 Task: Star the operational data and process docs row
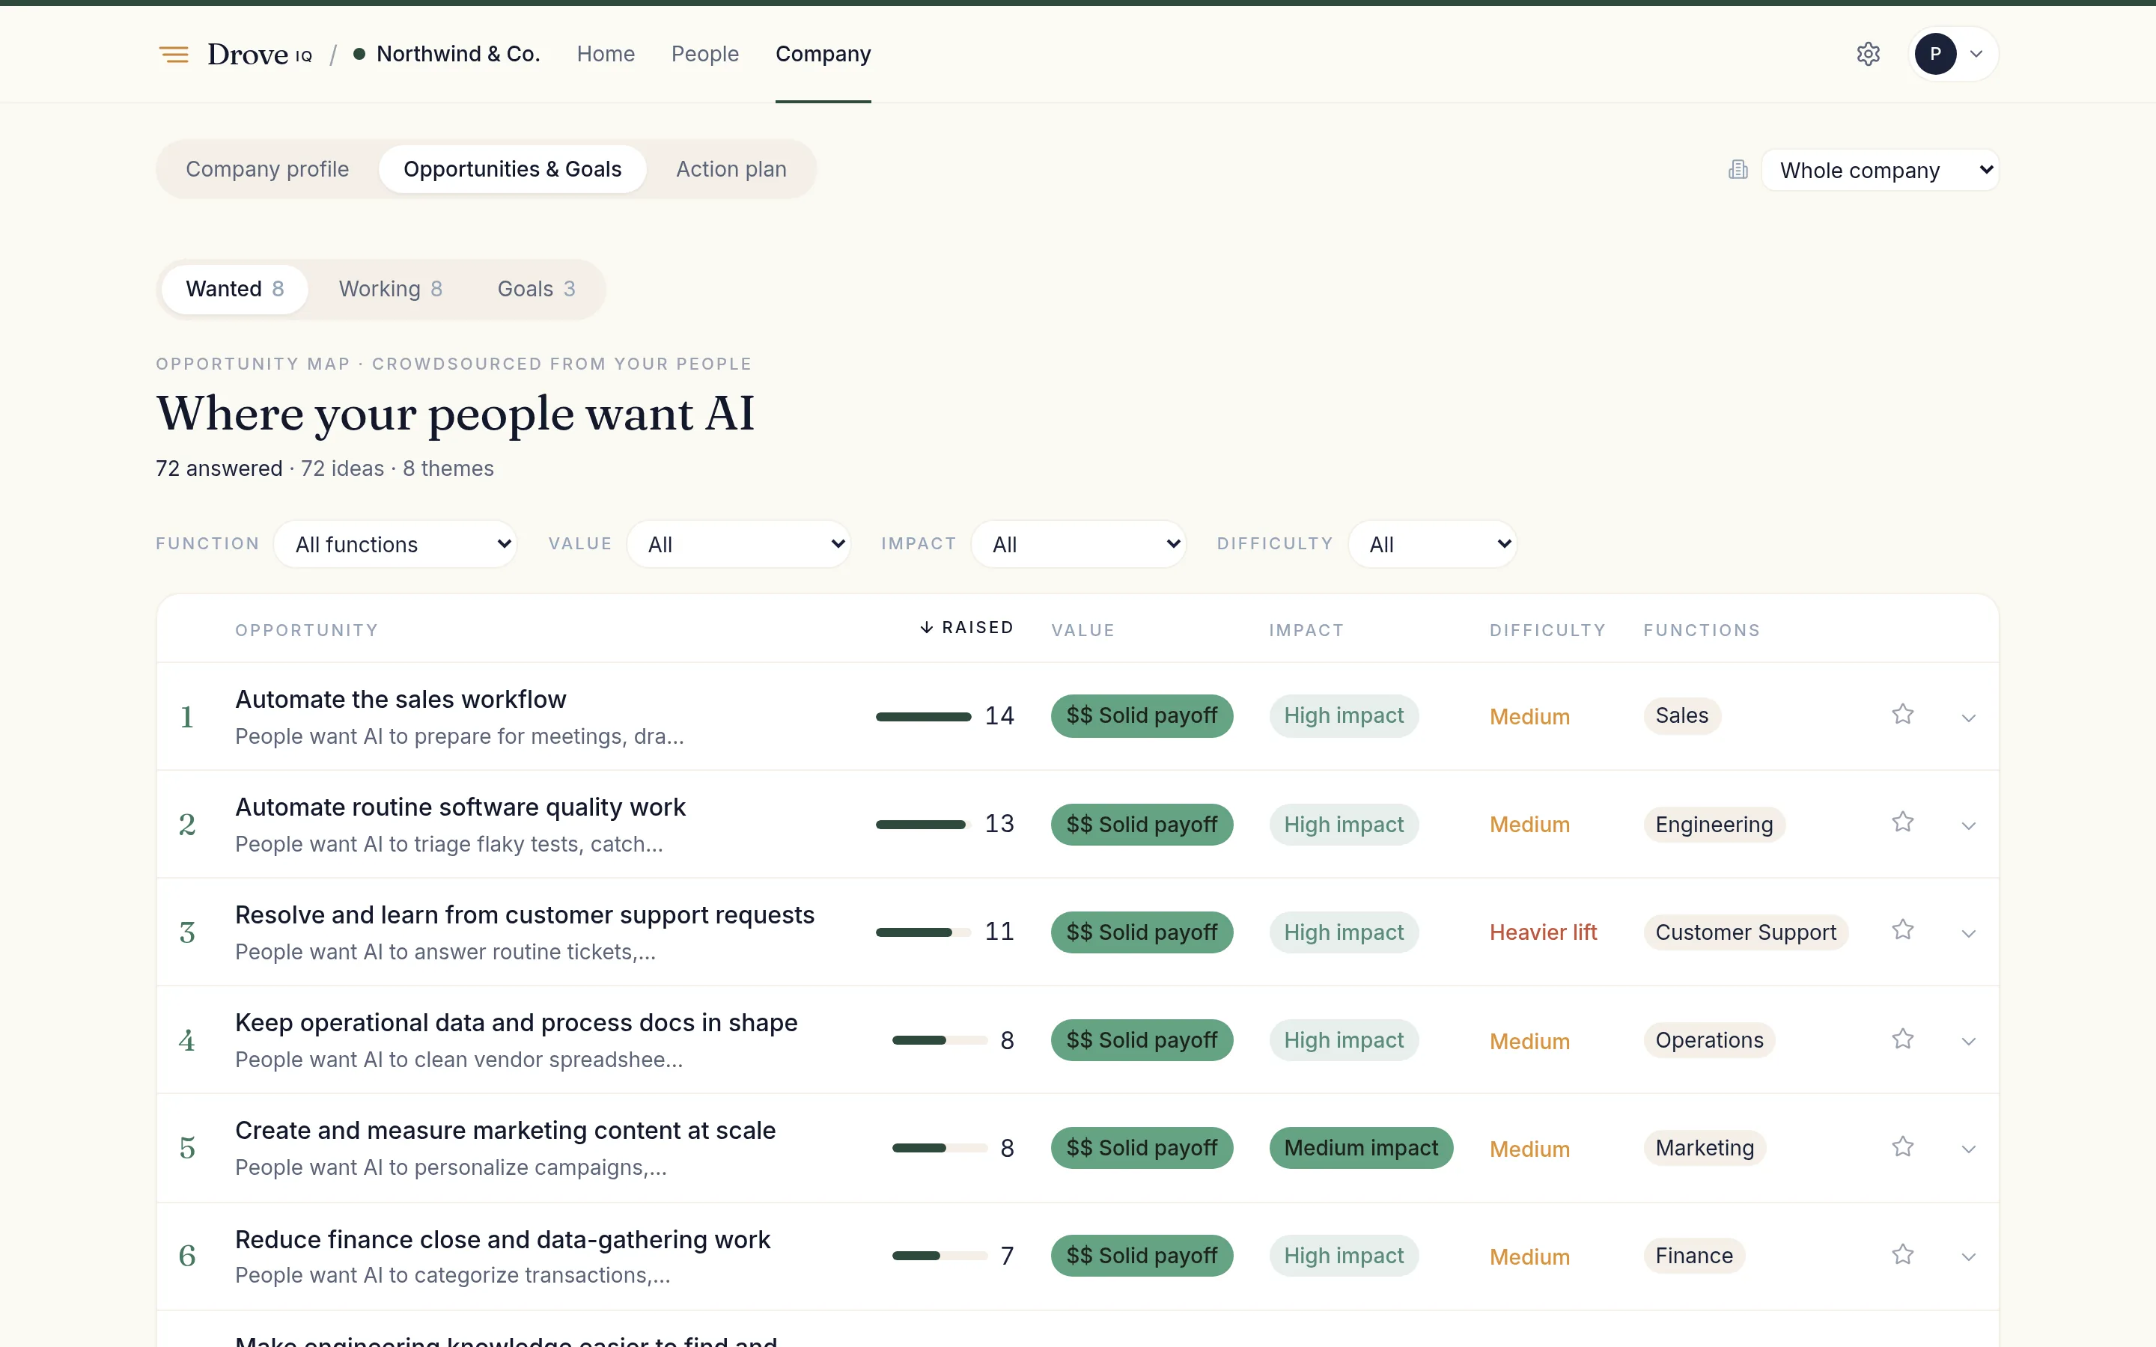1902,1039
